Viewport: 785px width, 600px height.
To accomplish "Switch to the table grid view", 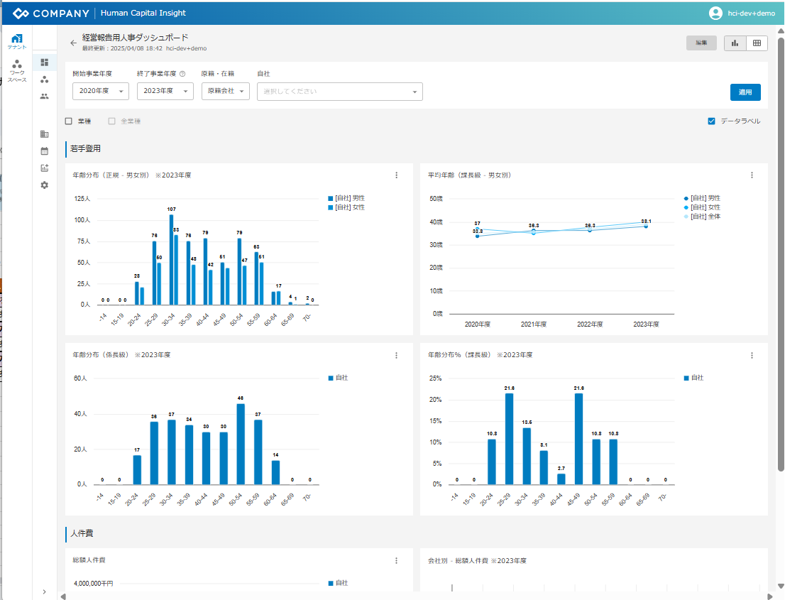I will (757, 43).
